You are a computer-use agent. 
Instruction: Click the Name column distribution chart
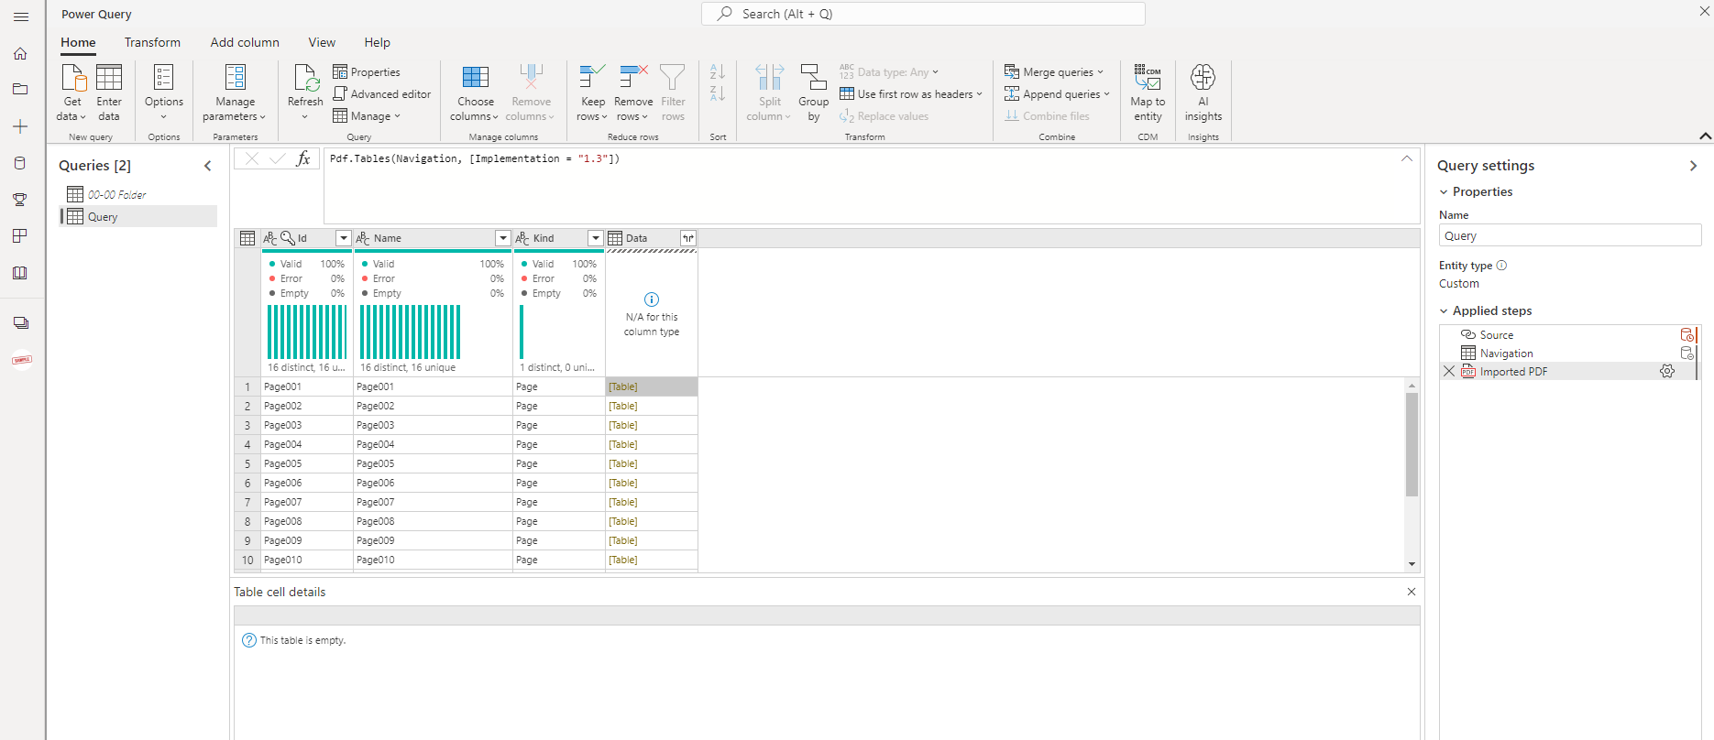pyautogui.click(x=411, y=332)
